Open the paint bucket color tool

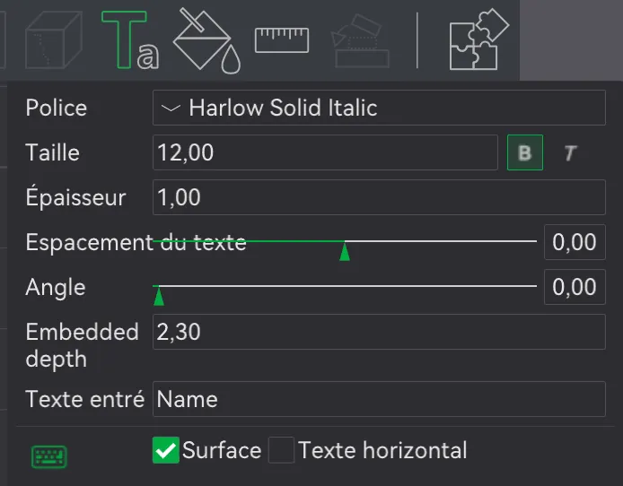pos(206,40)
